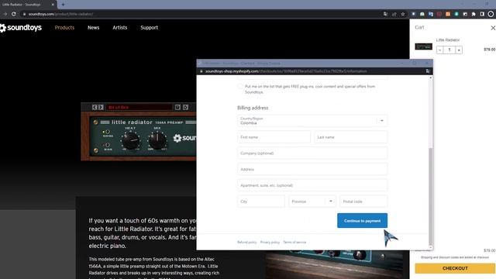
Task: Click the Apartment, suite, etc. field
Action: pyautogui.click(x=312, y=185)
